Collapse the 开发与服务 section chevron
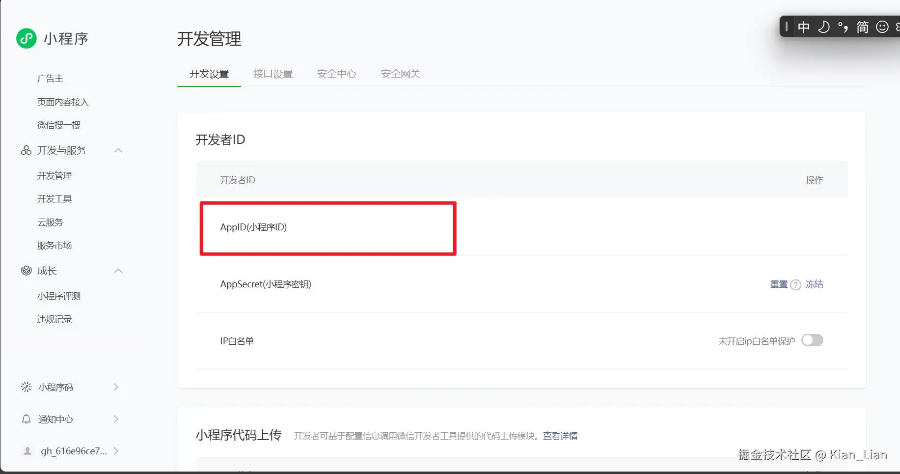This screenshot has width=900, height=474. [118, 150]
